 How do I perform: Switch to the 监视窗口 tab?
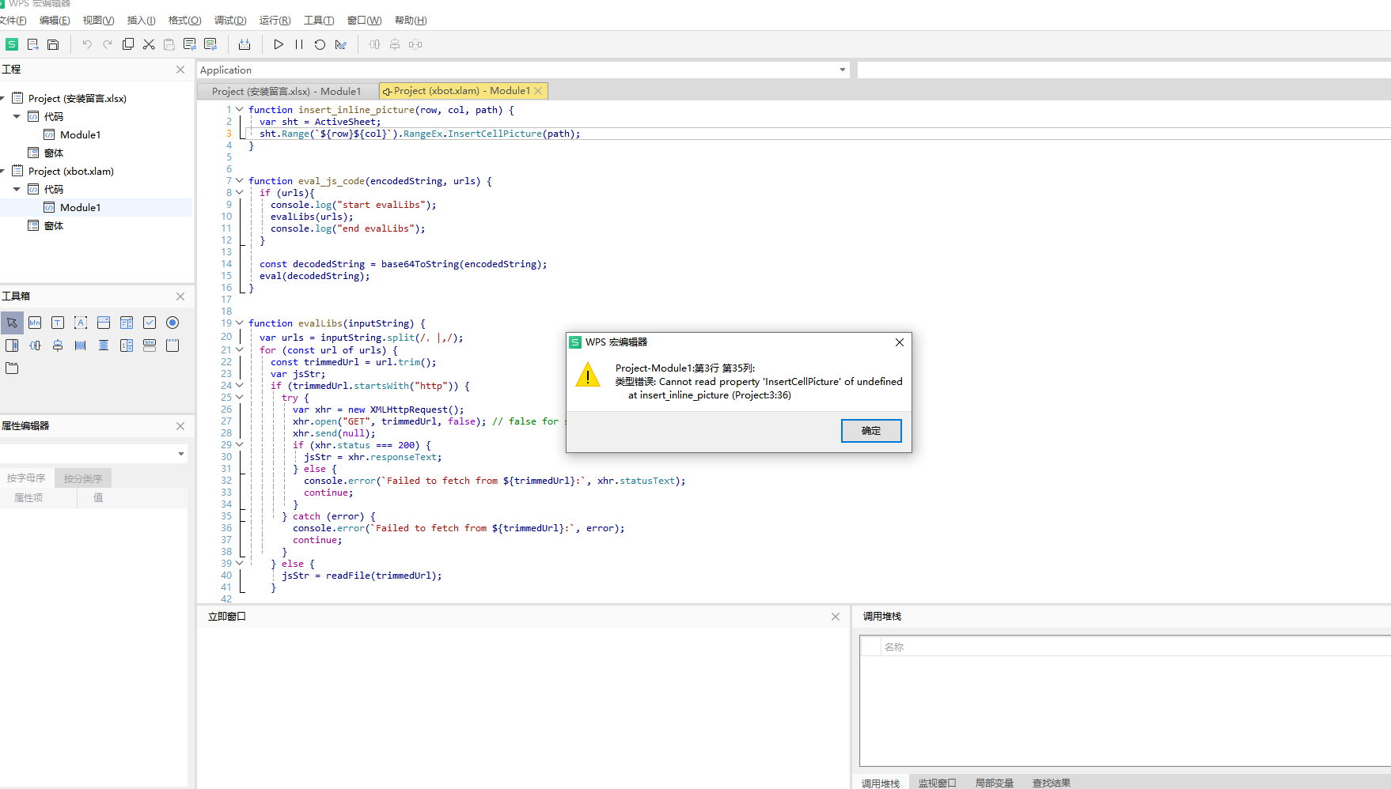937,783
